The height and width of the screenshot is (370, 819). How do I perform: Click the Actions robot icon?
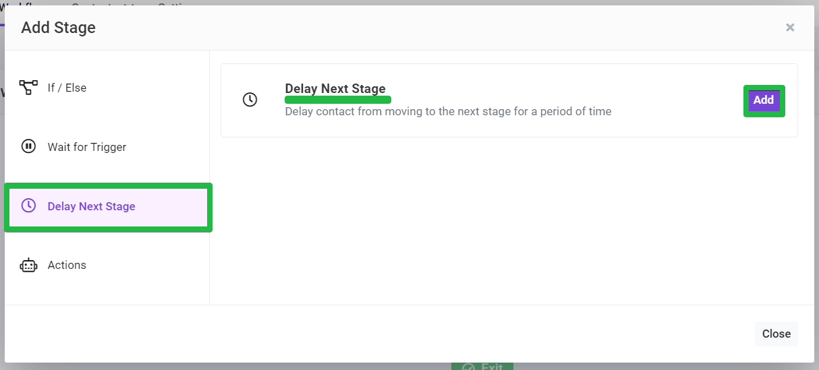[x=28, y=266]
